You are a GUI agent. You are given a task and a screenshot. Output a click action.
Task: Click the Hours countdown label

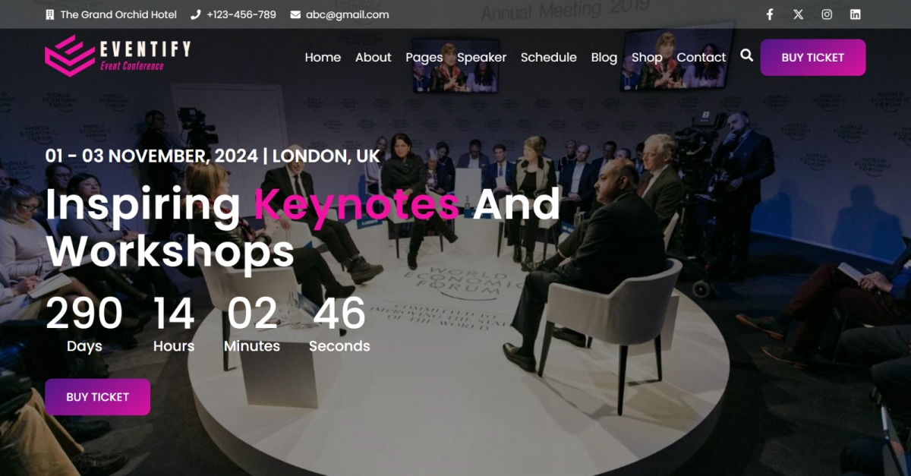click(x=174, y=346)
